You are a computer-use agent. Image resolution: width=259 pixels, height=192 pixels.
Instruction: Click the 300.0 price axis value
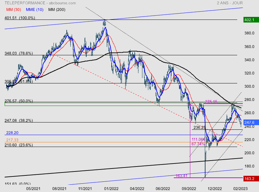(249, 86)
